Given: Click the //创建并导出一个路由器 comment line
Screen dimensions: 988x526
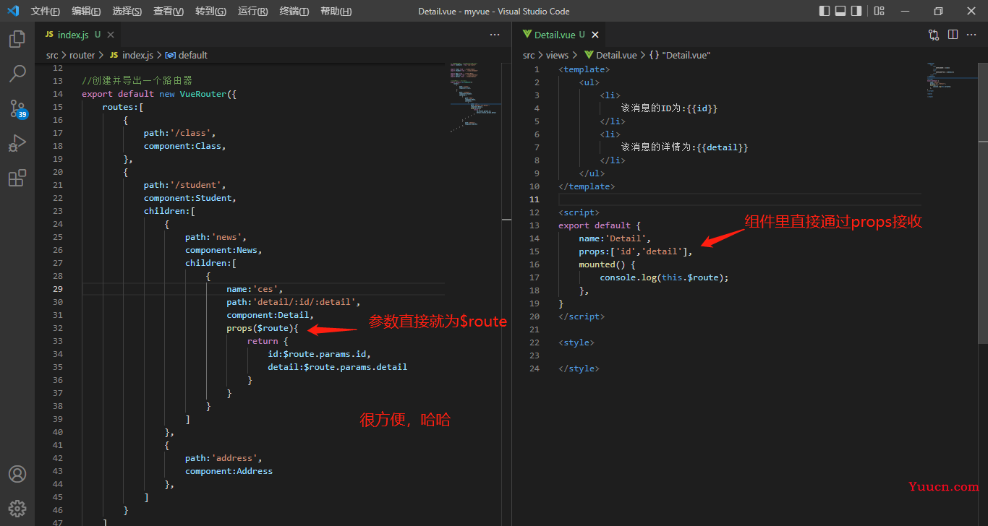Looking at the screenshot, I should point(137,81).
